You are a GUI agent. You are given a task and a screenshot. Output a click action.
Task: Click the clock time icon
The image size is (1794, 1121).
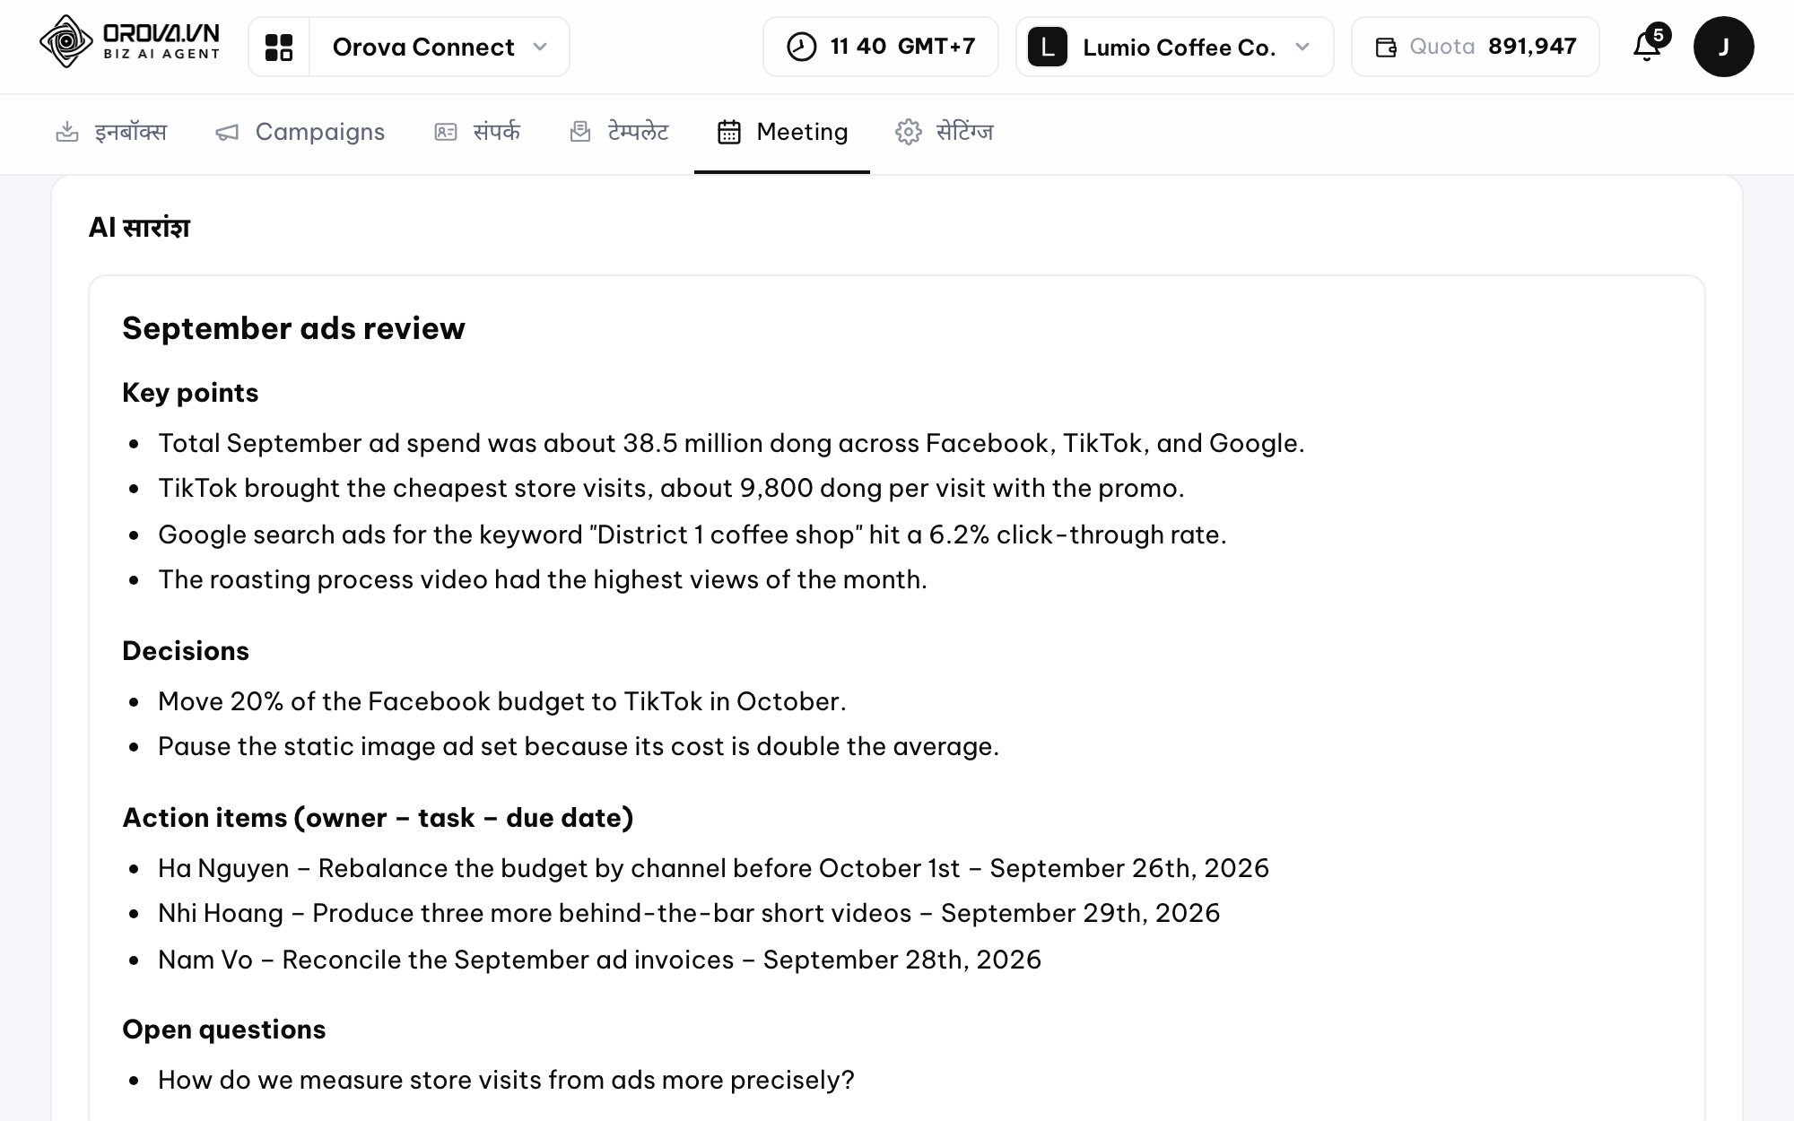pyautogui.click(x=801, y=47)
